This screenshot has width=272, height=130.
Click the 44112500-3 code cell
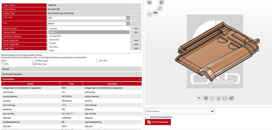click(x=67, y=97)
